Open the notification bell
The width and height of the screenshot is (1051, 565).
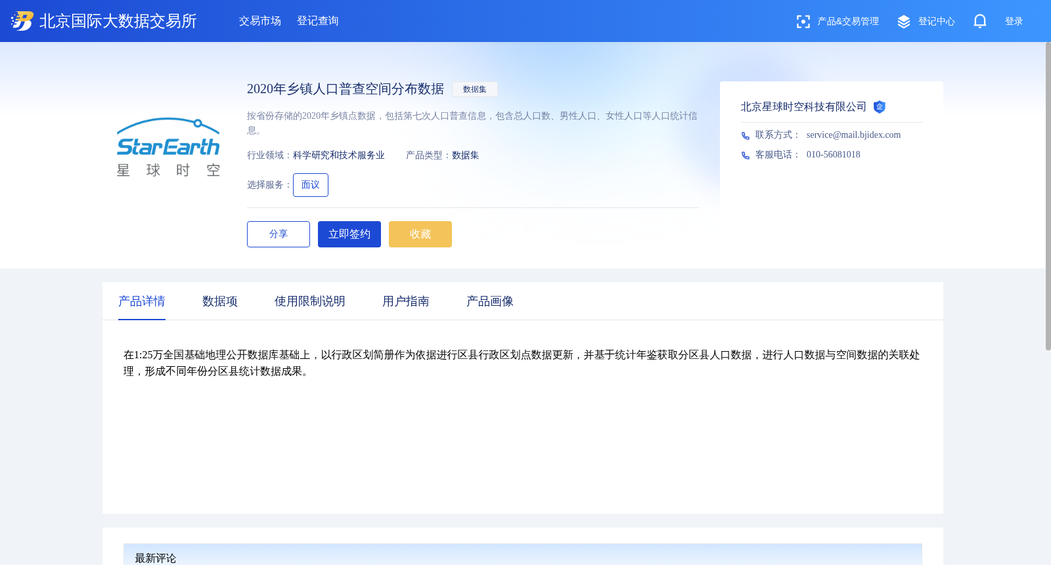pos(980,22)
